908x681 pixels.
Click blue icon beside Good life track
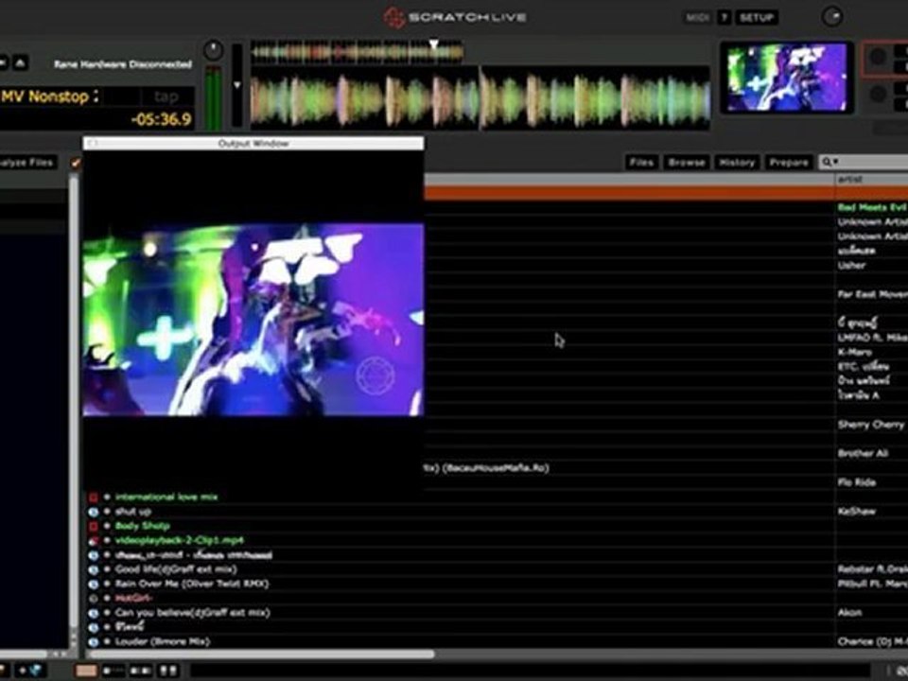click(94, 569)
